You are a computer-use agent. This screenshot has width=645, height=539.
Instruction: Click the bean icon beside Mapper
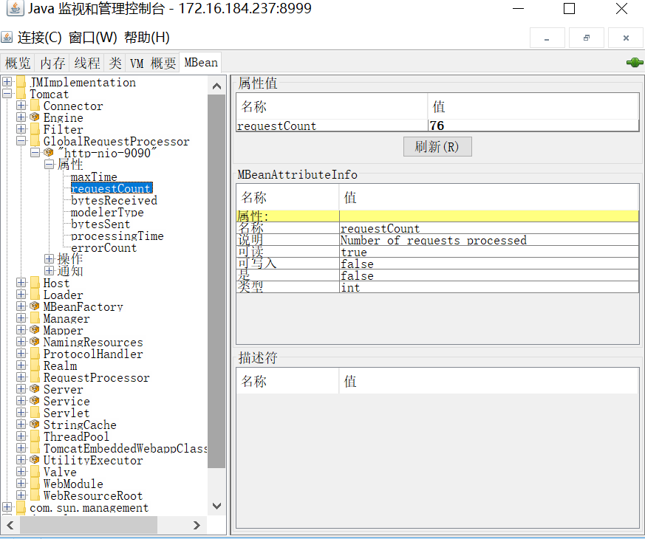pos(35,330)
